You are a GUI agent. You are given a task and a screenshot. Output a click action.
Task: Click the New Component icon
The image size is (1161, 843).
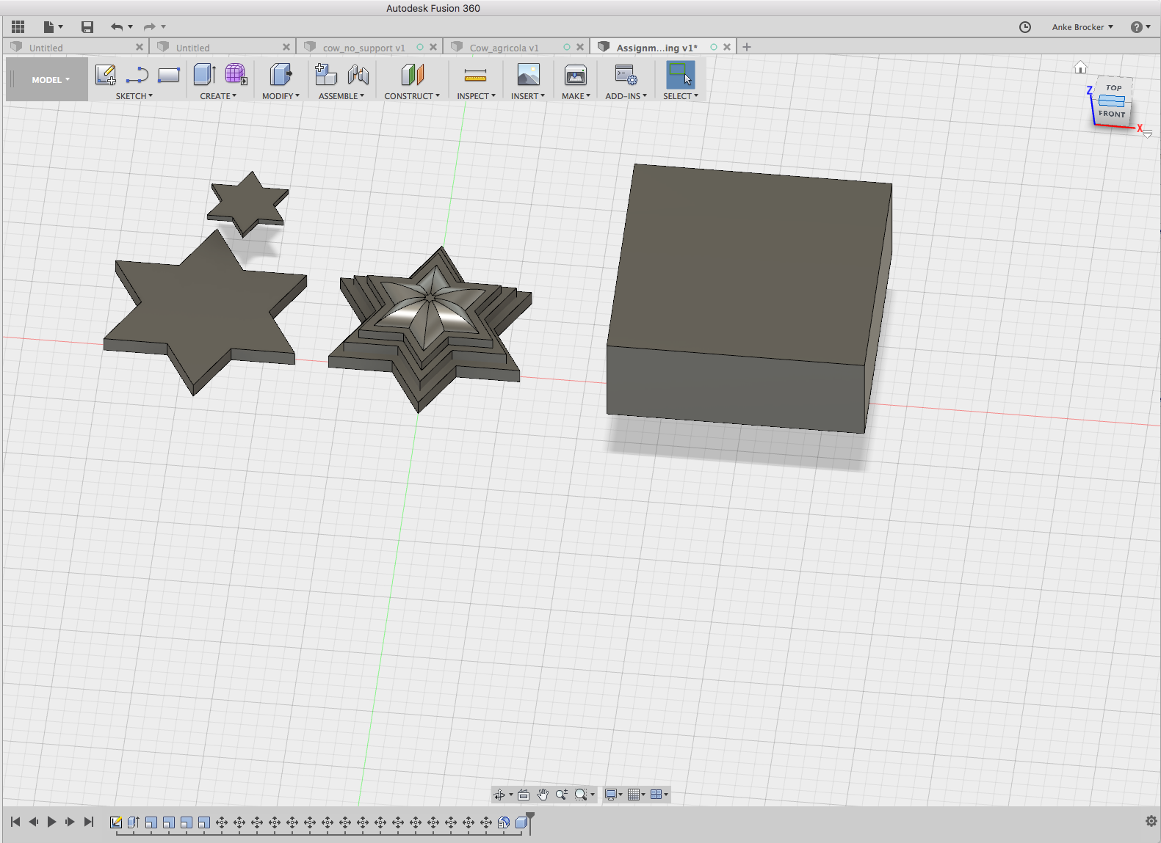point(325,75)
